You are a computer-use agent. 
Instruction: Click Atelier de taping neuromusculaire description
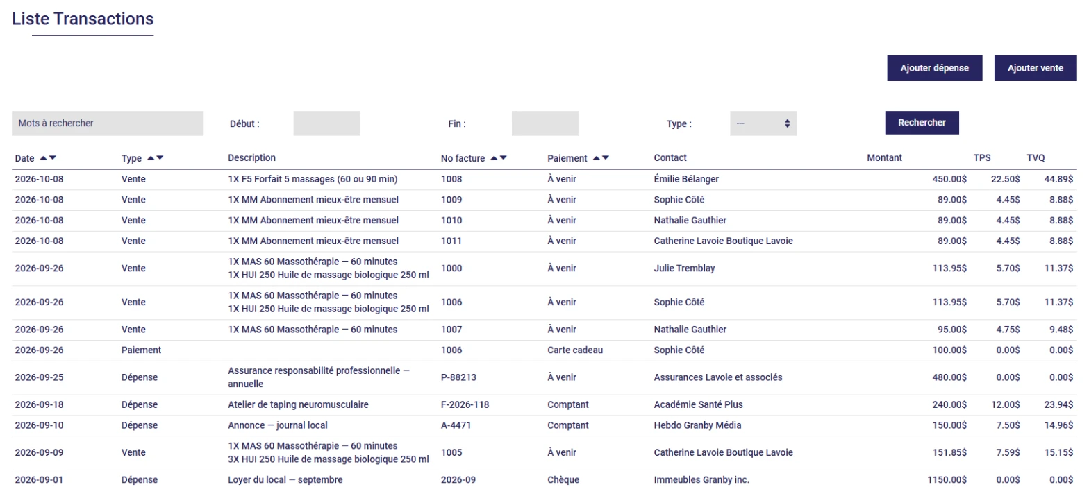click(298, 404)
